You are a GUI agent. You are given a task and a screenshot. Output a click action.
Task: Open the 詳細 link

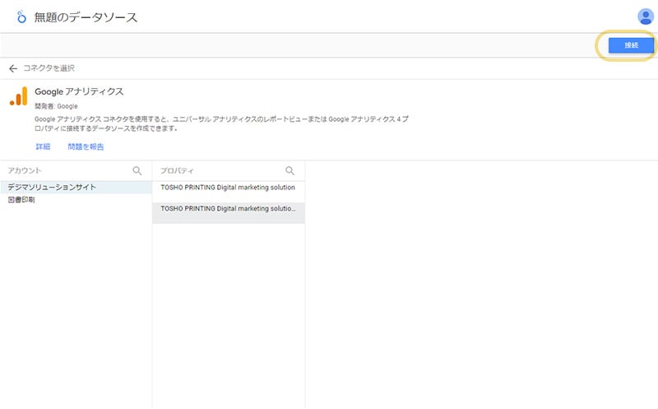click(43, 146)
